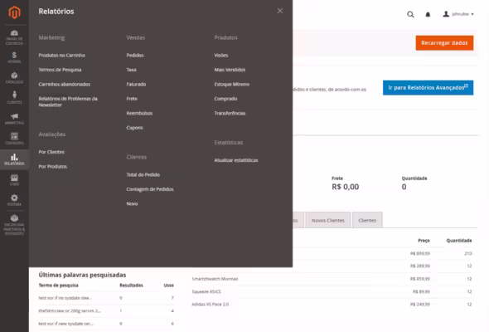Open Termos de Pesquisa report
Screen dimensions: 489x332
coord(60,70)
